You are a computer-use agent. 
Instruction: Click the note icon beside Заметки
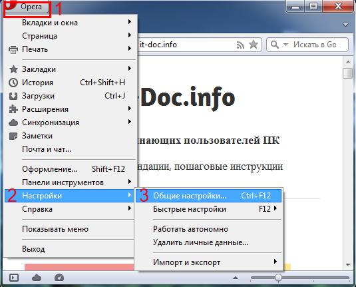pyautogui.click(x=13, y=136)
